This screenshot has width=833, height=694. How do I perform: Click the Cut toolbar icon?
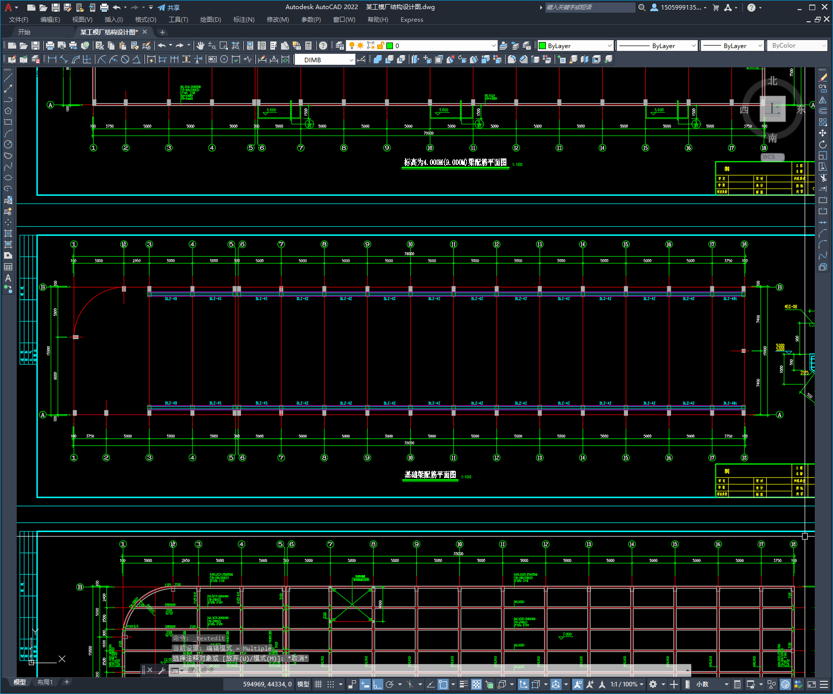click(x=100, y=46)
